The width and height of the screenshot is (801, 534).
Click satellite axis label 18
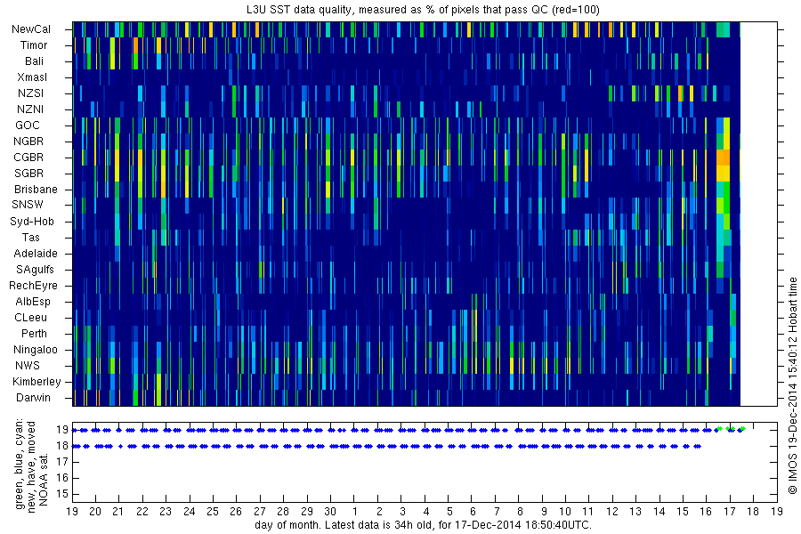[61, 446]
